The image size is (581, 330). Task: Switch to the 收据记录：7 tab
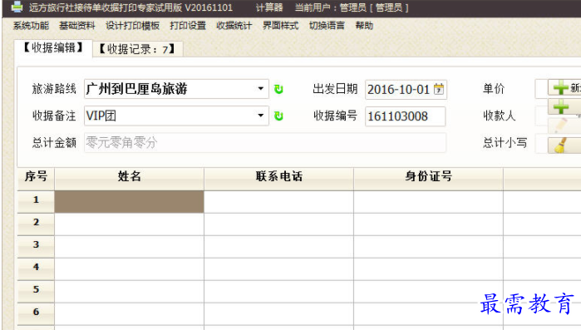137,49
